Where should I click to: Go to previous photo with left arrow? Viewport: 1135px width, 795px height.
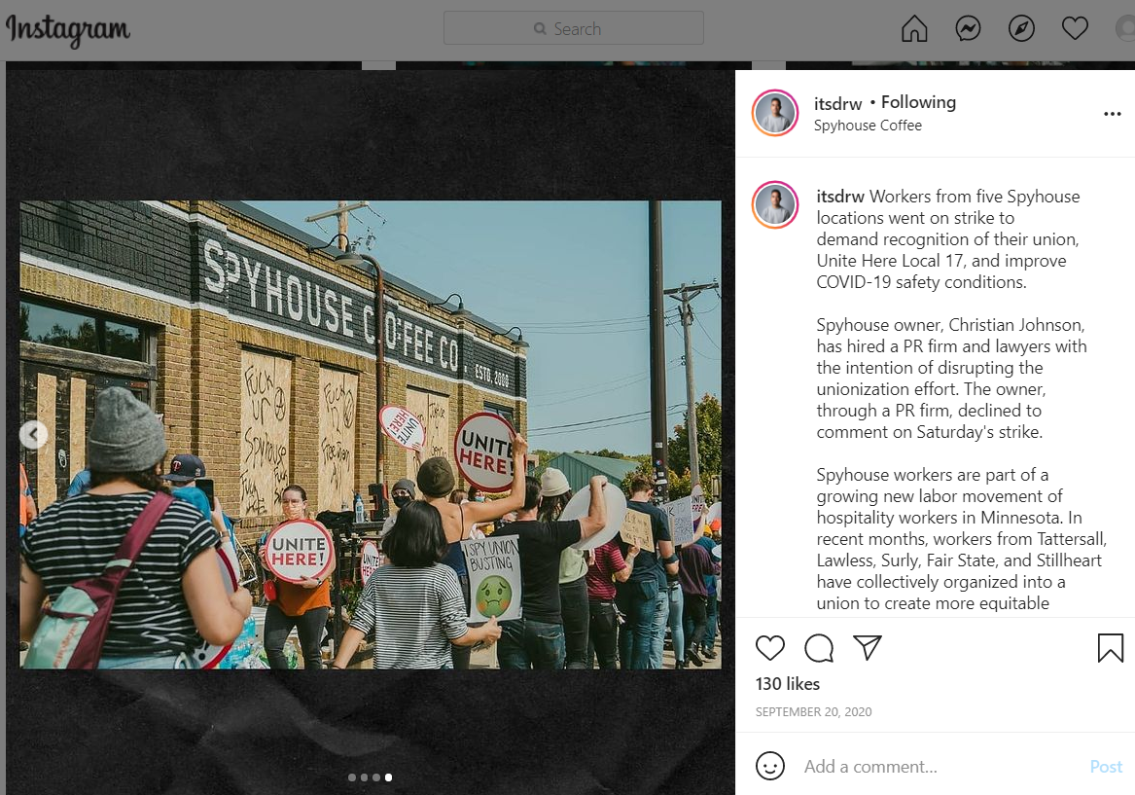33,435
